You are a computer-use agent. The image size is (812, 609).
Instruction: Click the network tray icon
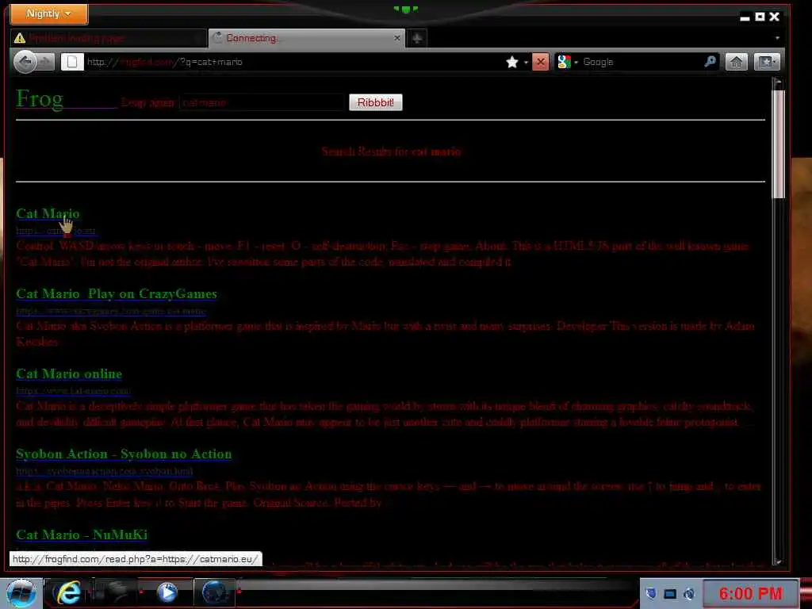tap(670, 593)
